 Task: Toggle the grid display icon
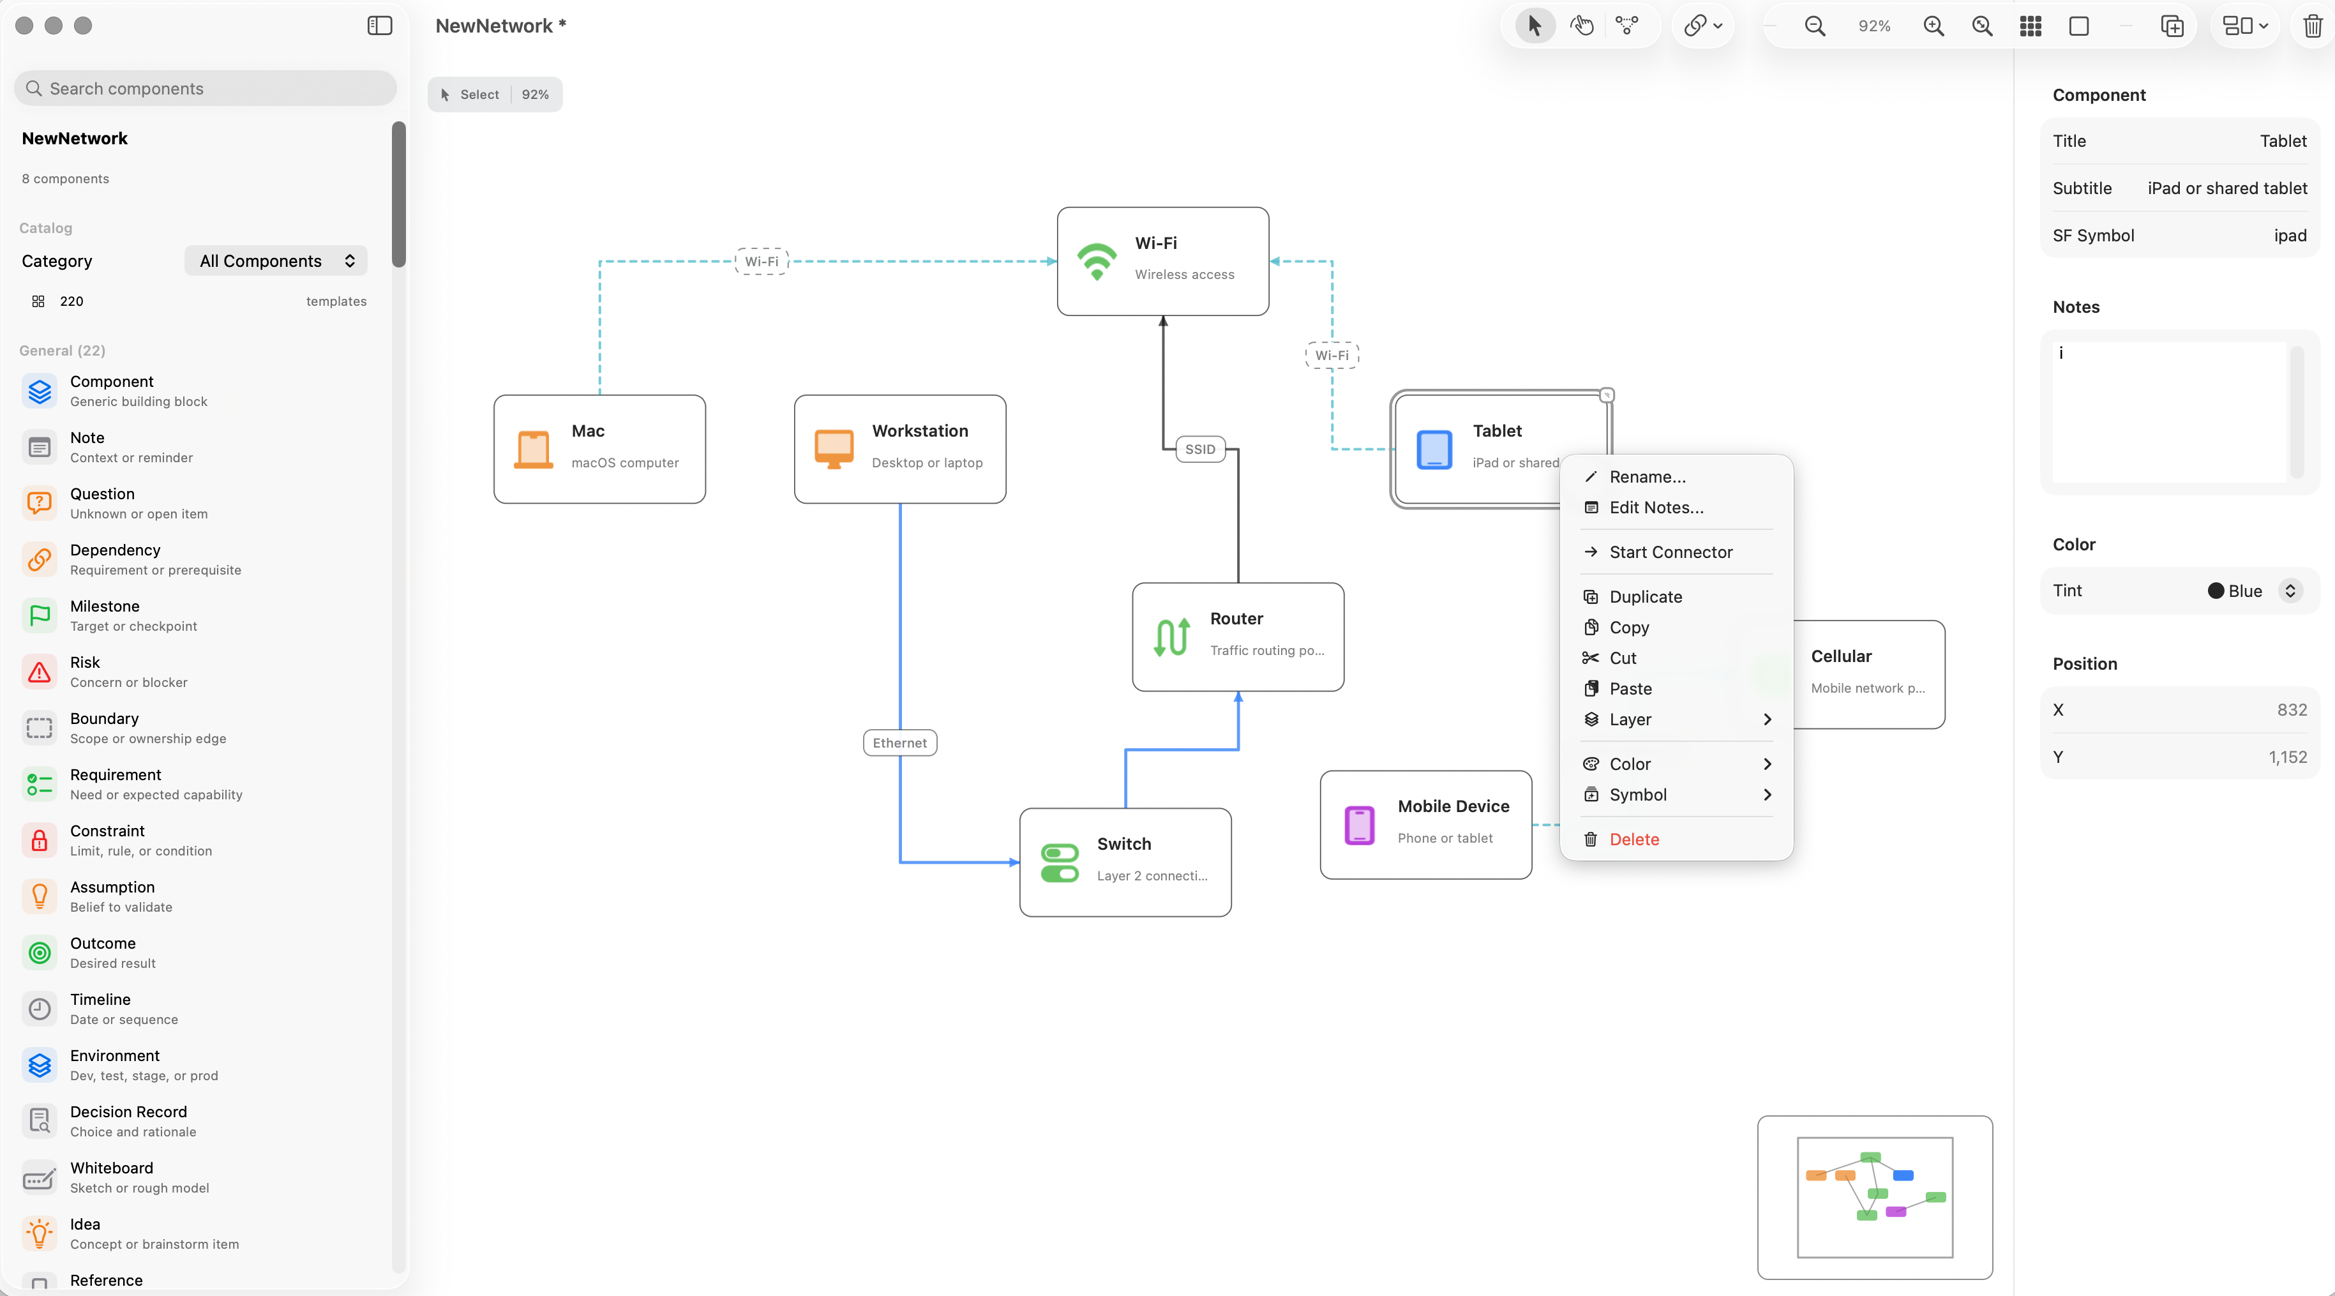(x=2031, y=26)
